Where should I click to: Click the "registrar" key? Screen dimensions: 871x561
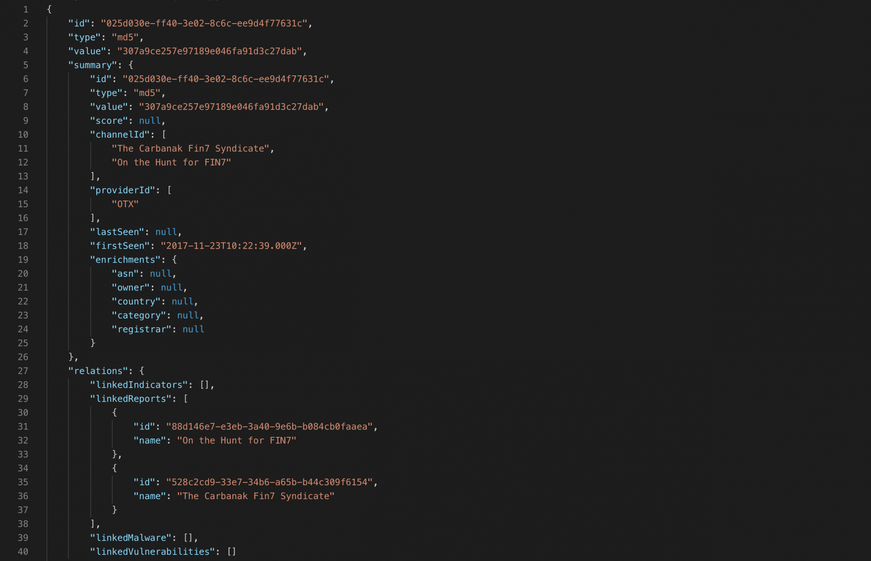tap(142, 329)
